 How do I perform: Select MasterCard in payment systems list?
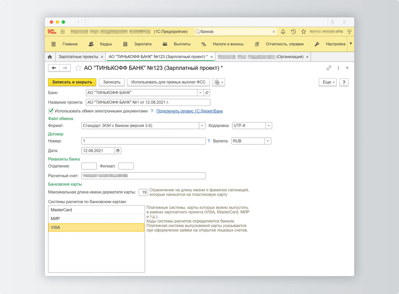tap(96, 210)
